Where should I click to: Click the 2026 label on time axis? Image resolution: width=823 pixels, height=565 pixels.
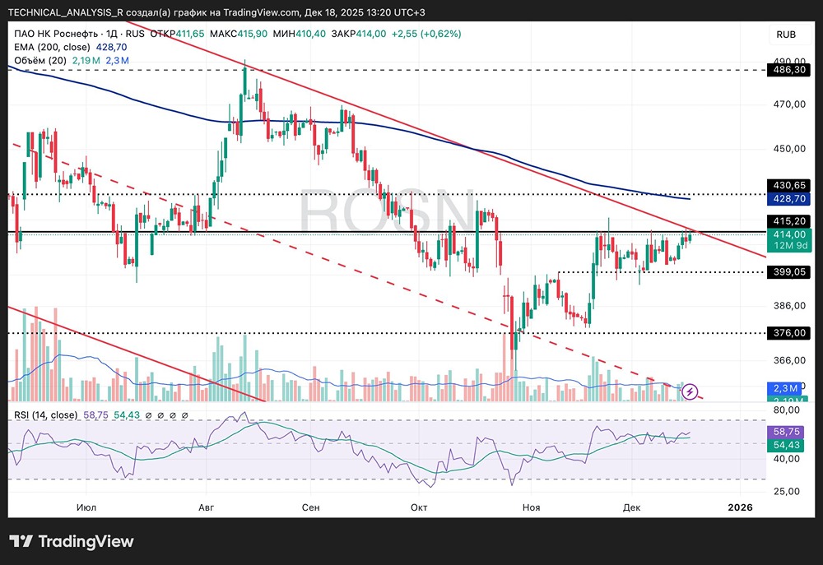tap(740, 507)
